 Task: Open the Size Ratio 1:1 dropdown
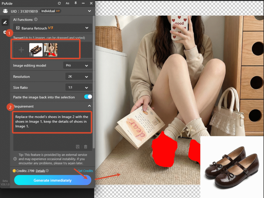tap(79, 87)
